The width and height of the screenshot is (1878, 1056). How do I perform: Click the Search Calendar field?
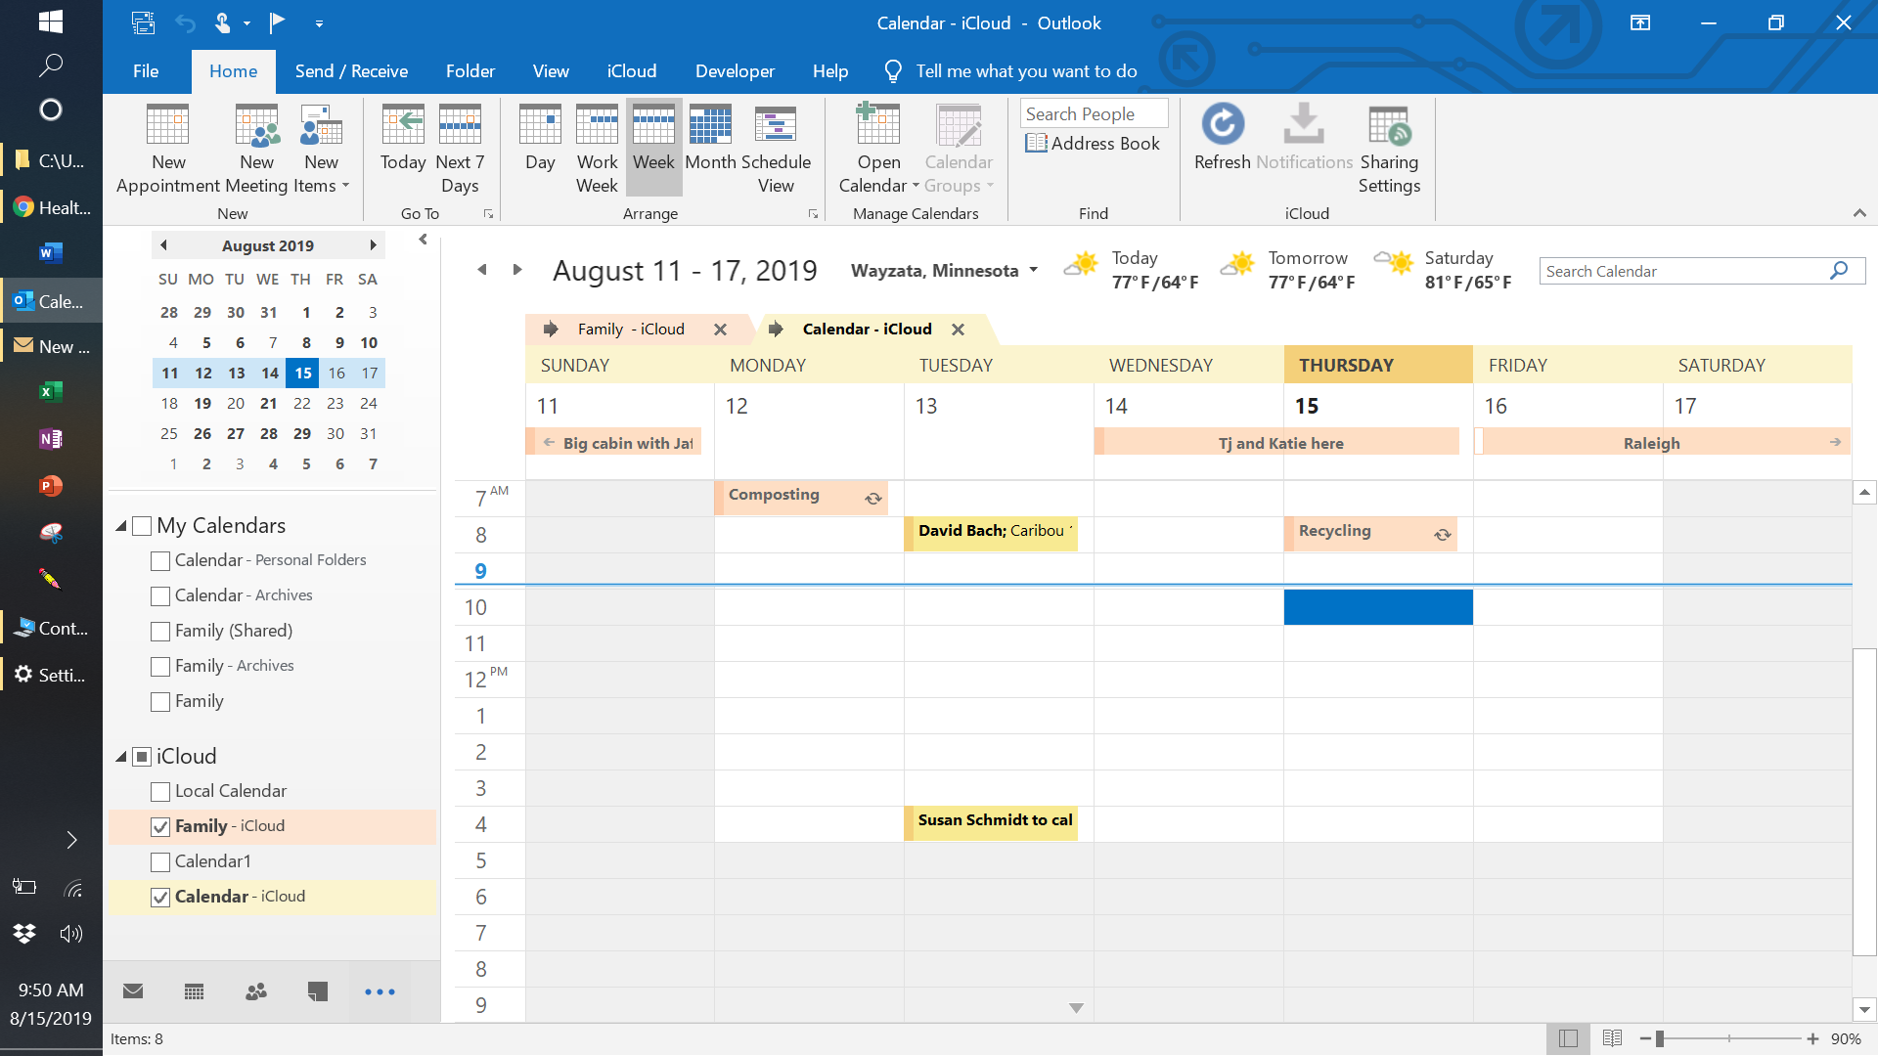(x=1682, y=271)
